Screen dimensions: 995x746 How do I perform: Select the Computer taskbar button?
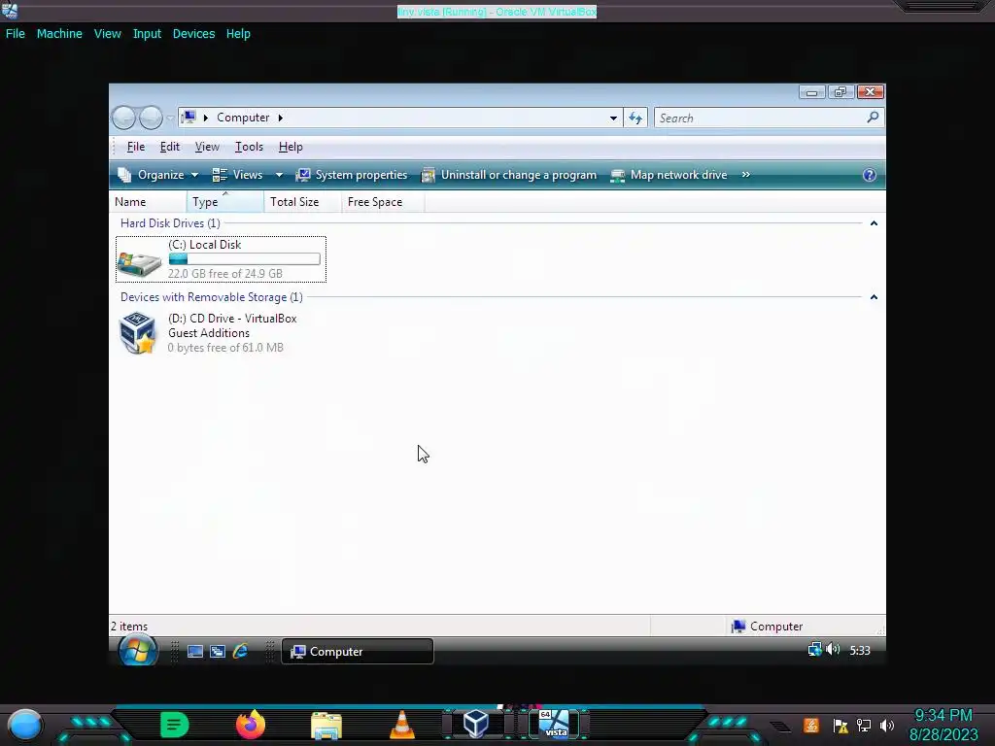point(358,652)
